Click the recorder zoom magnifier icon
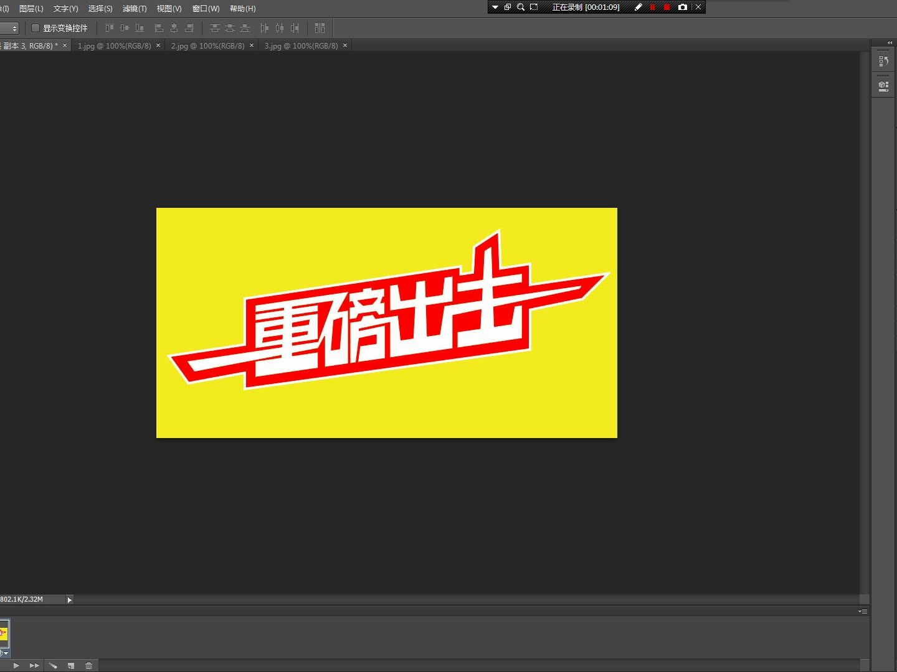The width and height of the screenshot is (897, 672). [x=521, y=7]
